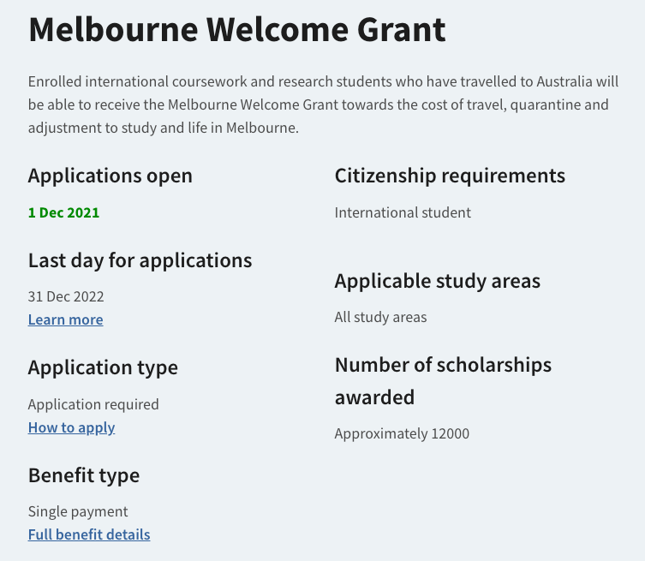Viewport: 645px width, 561px height.
Task: Click the "Applicable study areas" heading
Action: [437, 281]
